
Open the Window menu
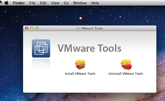[80, 3]
